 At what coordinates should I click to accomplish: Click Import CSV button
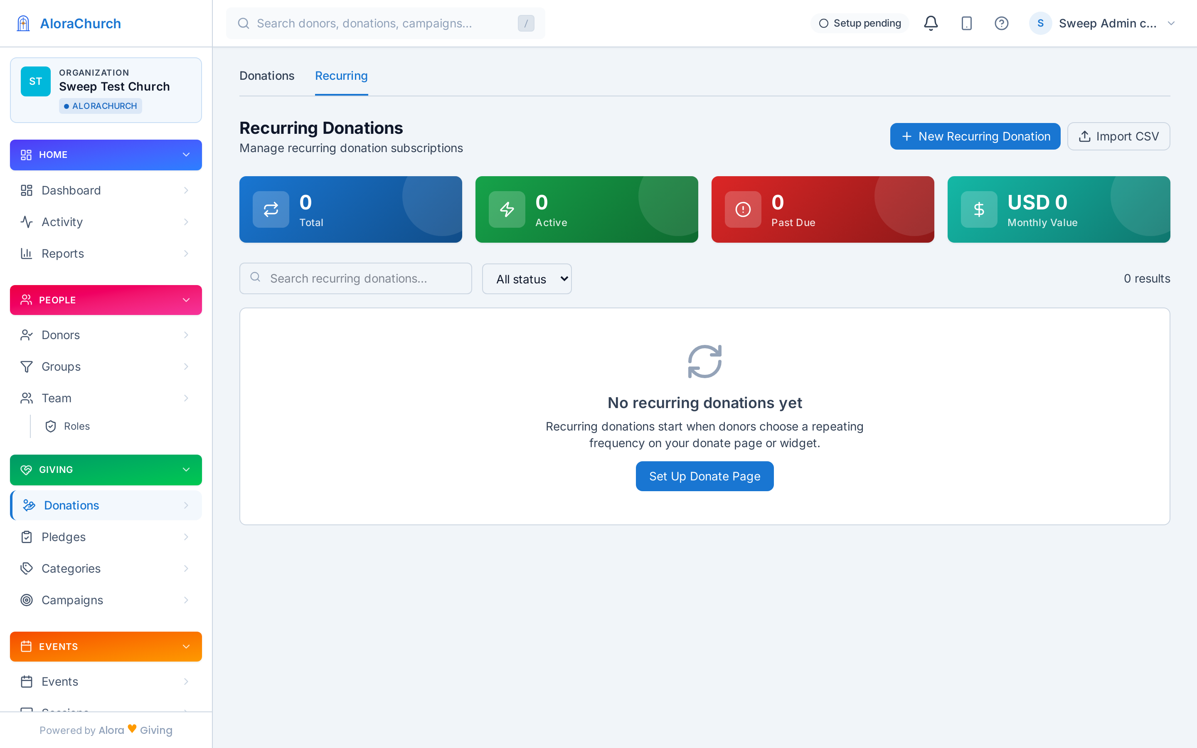(1118, 137)
